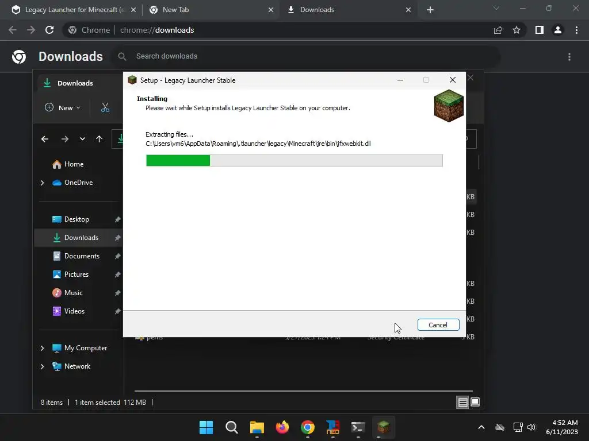Go forward in Chrome history
The width and height of the screenshot is (589, 441).
click(x=31, y=30)
